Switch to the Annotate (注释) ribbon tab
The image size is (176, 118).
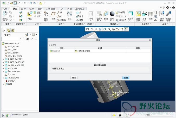coord(31,9)
